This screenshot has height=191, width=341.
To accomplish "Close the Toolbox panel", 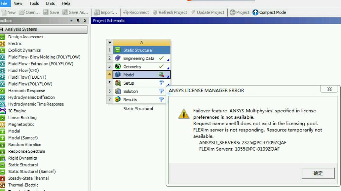I will click(x=85, y=21).
